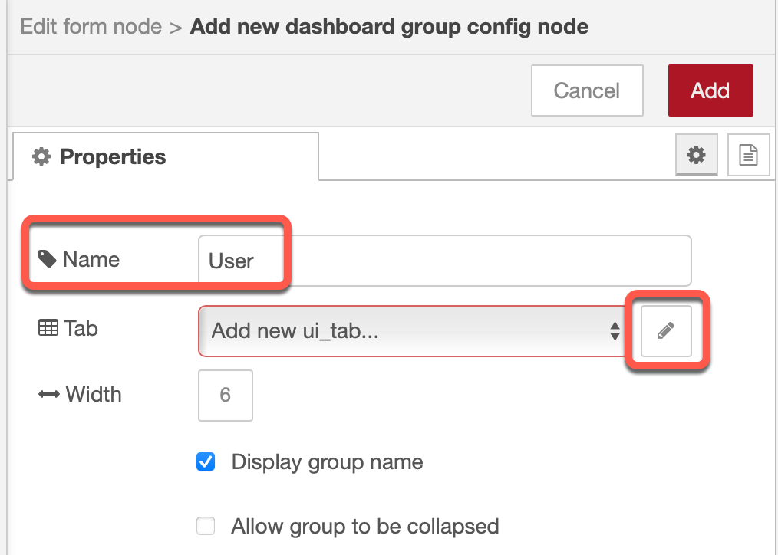Click the pencil edit icon beside Tab
This screenshot has height=555, width=778.
pos(666,330)
